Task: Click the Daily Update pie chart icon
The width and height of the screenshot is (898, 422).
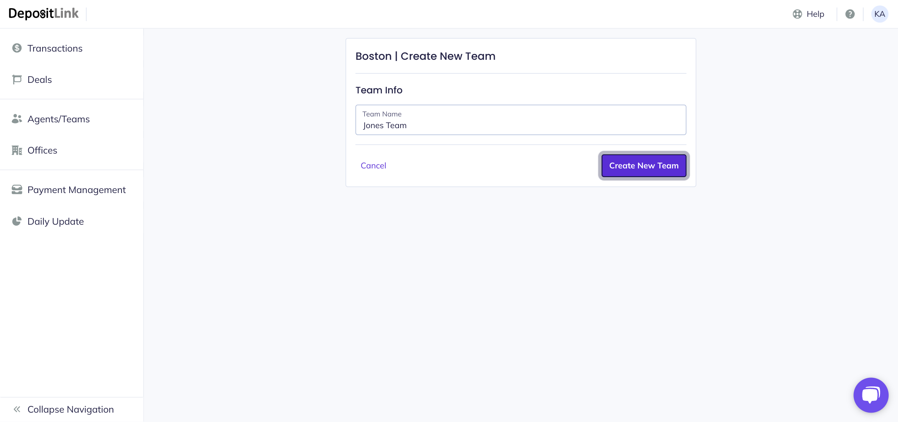Action: tap(17, 222)
